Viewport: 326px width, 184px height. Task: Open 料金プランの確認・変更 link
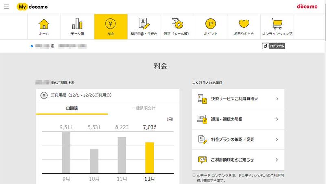[238, 140]
